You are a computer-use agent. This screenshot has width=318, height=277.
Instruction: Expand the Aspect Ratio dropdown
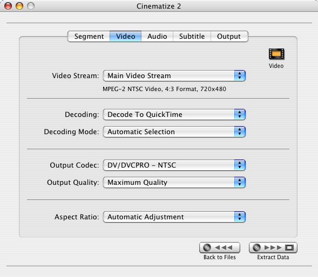[174, 217]
